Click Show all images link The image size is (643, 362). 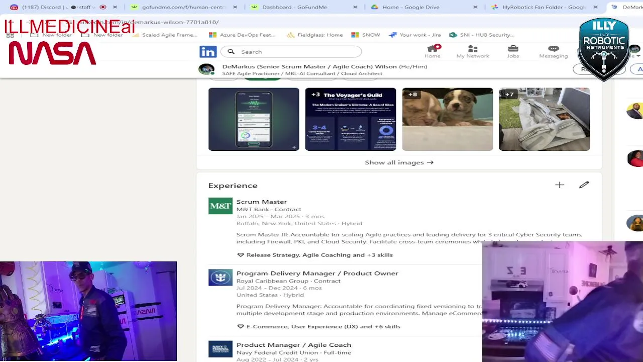pyautogui.click(x=399, y=162)
